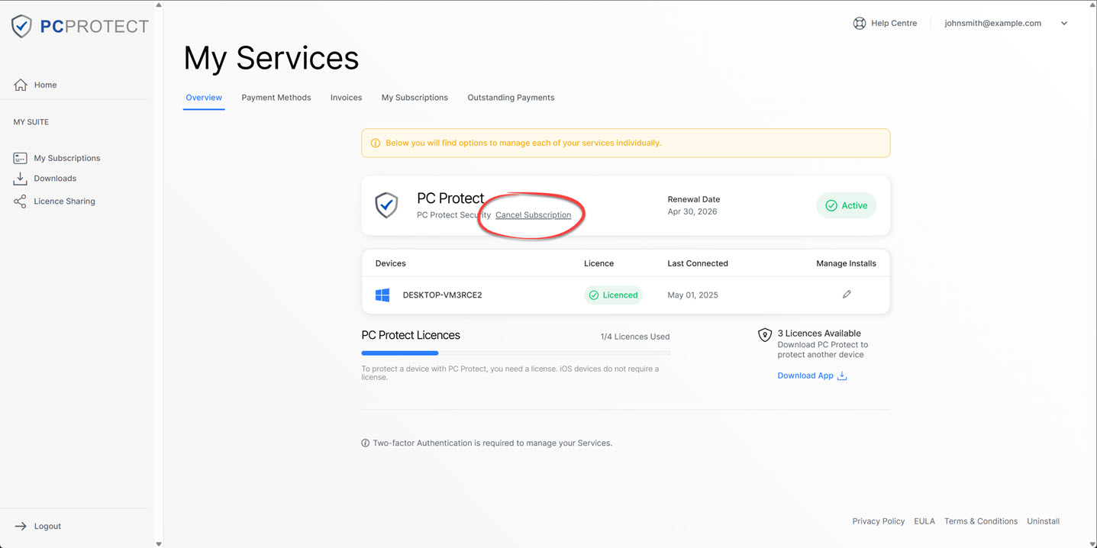Click the Licence Sharing share icon
The image size is (1097, 548).
pos(21,201)
